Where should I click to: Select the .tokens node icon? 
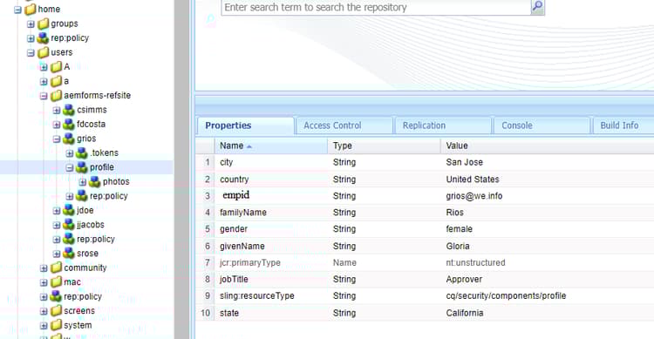[x=82, y=153]
